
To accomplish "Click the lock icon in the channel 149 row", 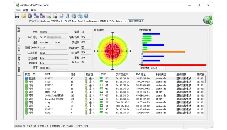I will pos(86,96).
